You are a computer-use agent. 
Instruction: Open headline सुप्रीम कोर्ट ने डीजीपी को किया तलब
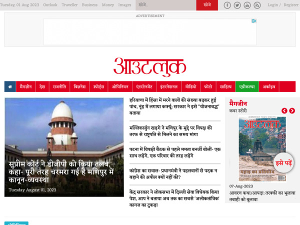61,172
